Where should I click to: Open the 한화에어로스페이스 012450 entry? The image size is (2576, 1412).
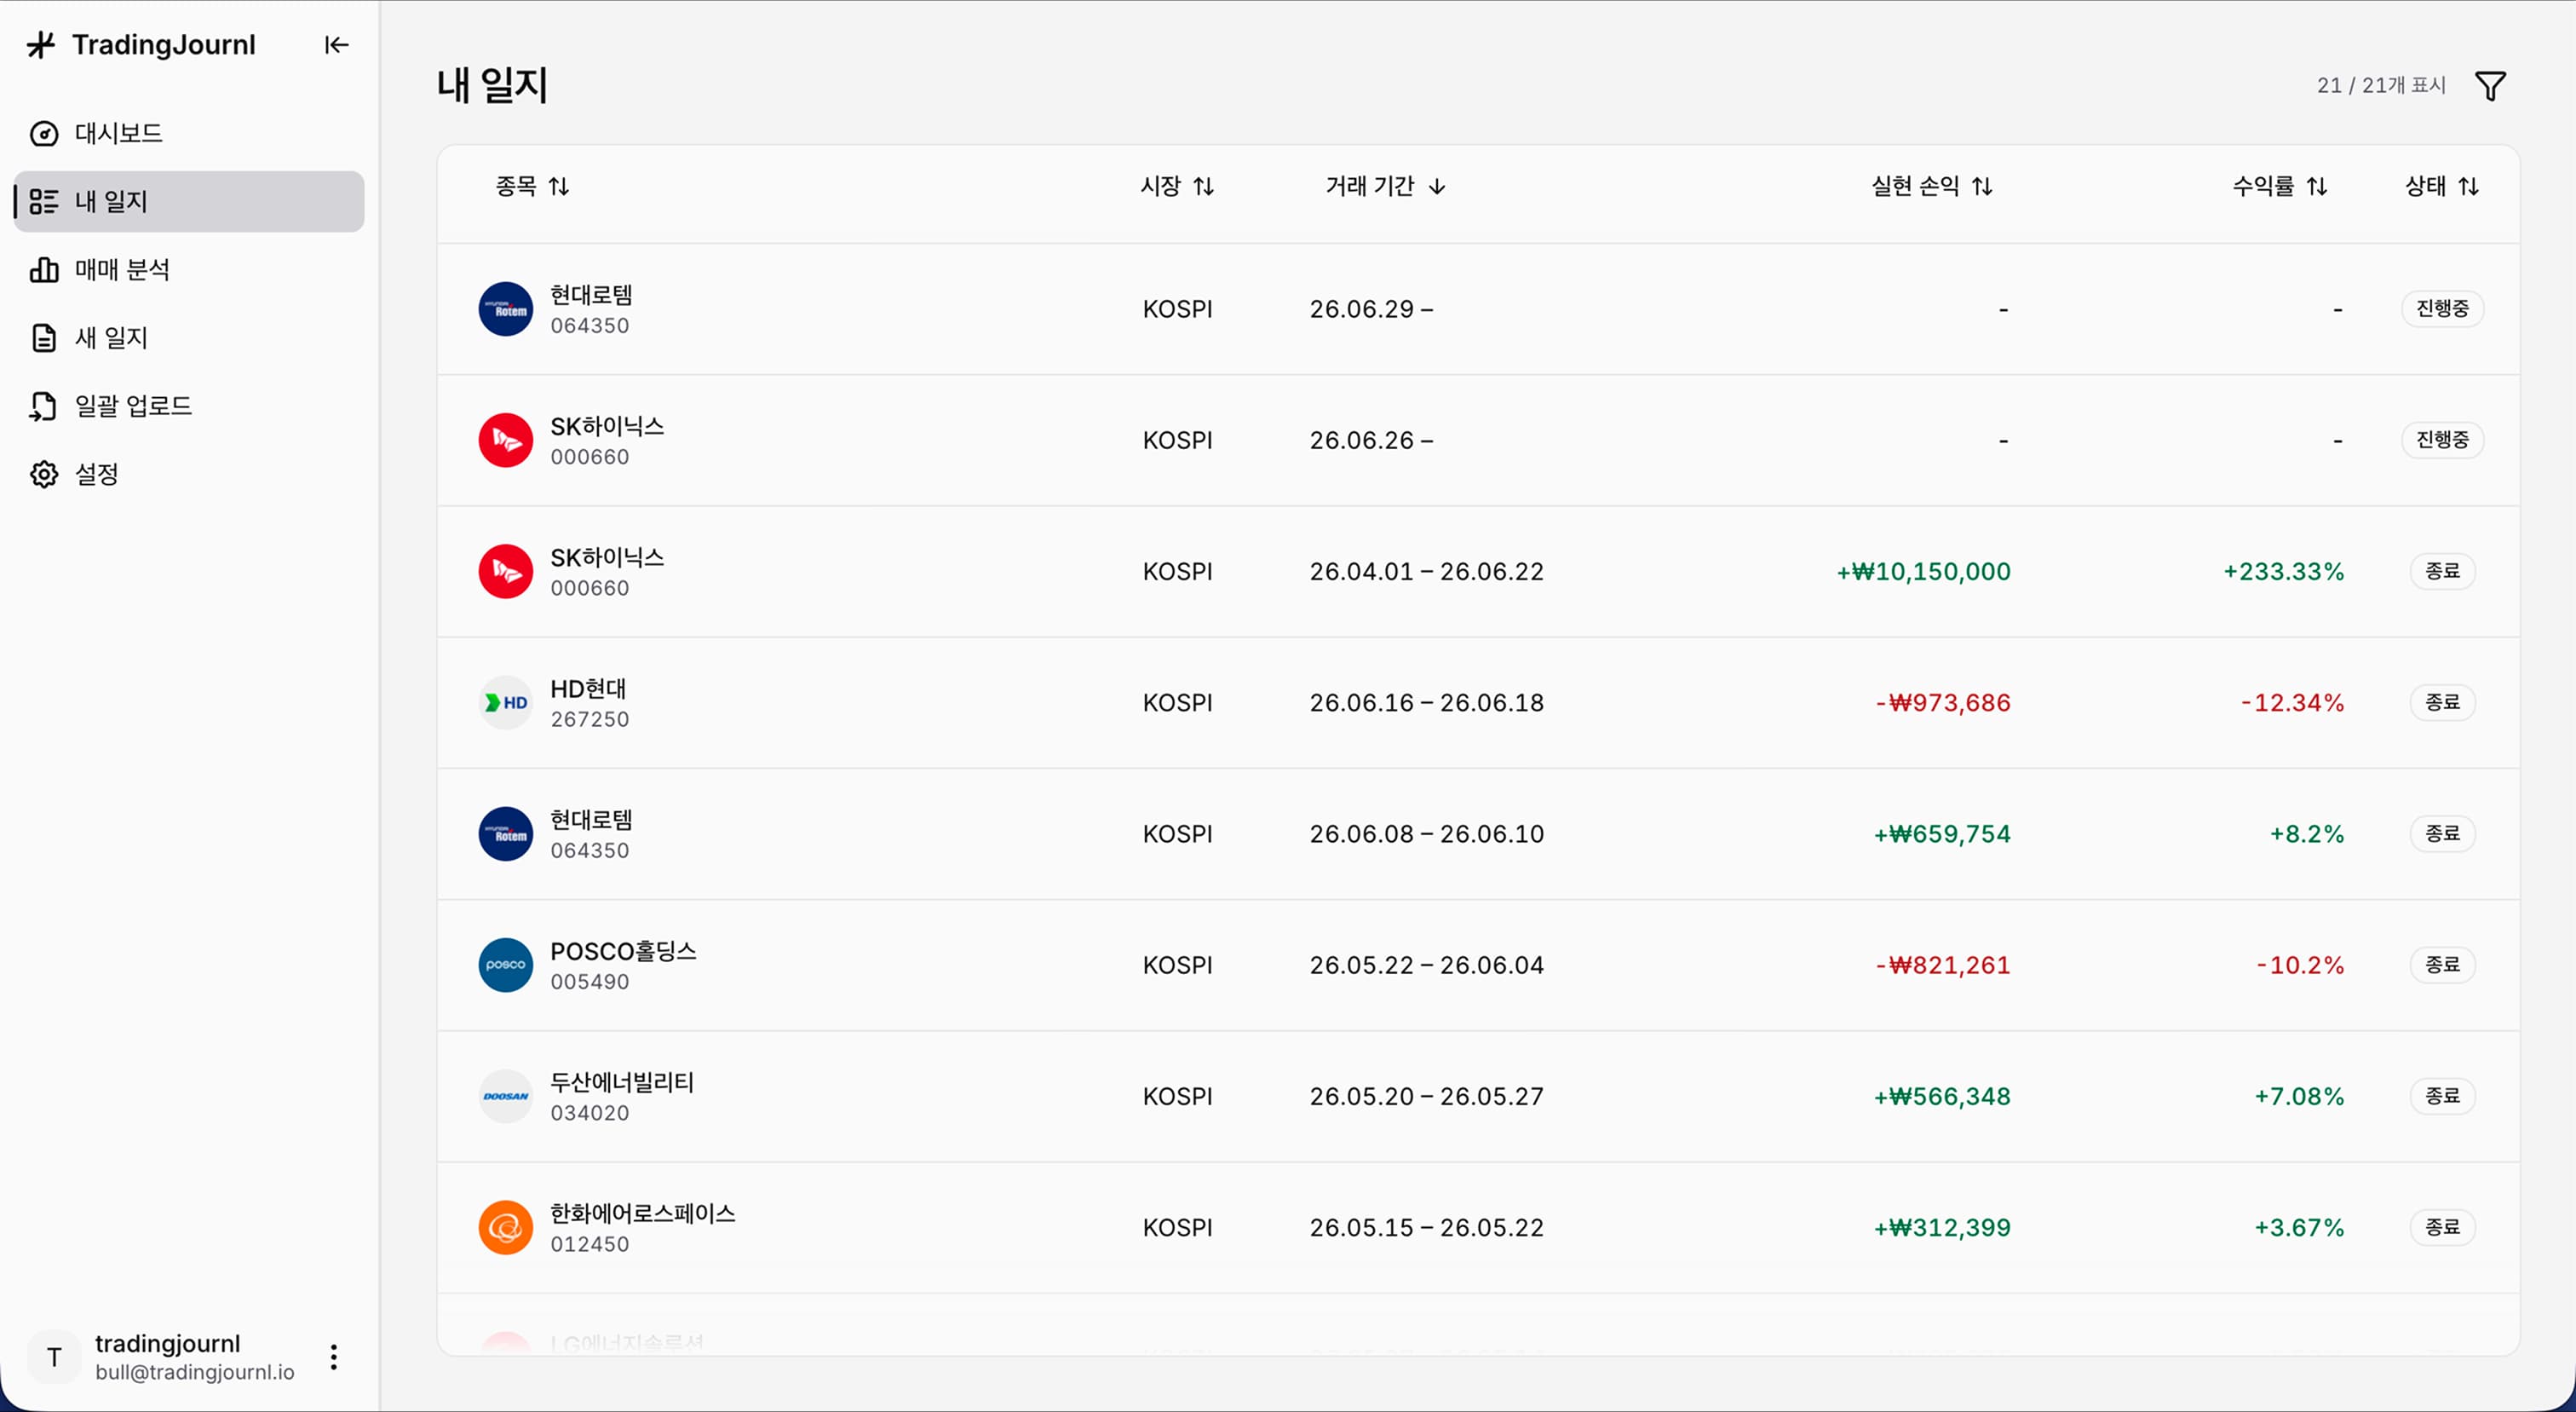(x=1478, y=1227)
